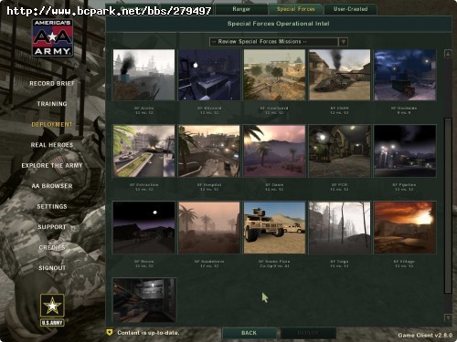Select the SF Extraction map thumbnail
This screenshot has height=342, width=457.
pyautogui.click(x=143, y=151)
